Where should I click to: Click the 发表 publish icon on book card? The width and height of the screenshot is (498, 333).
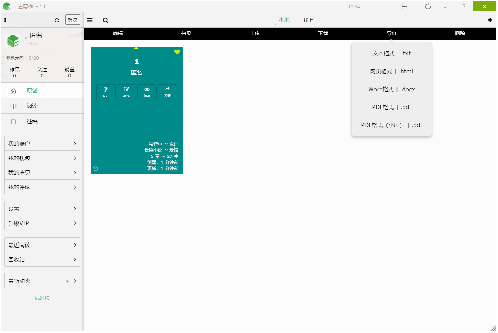pos(167,92)
